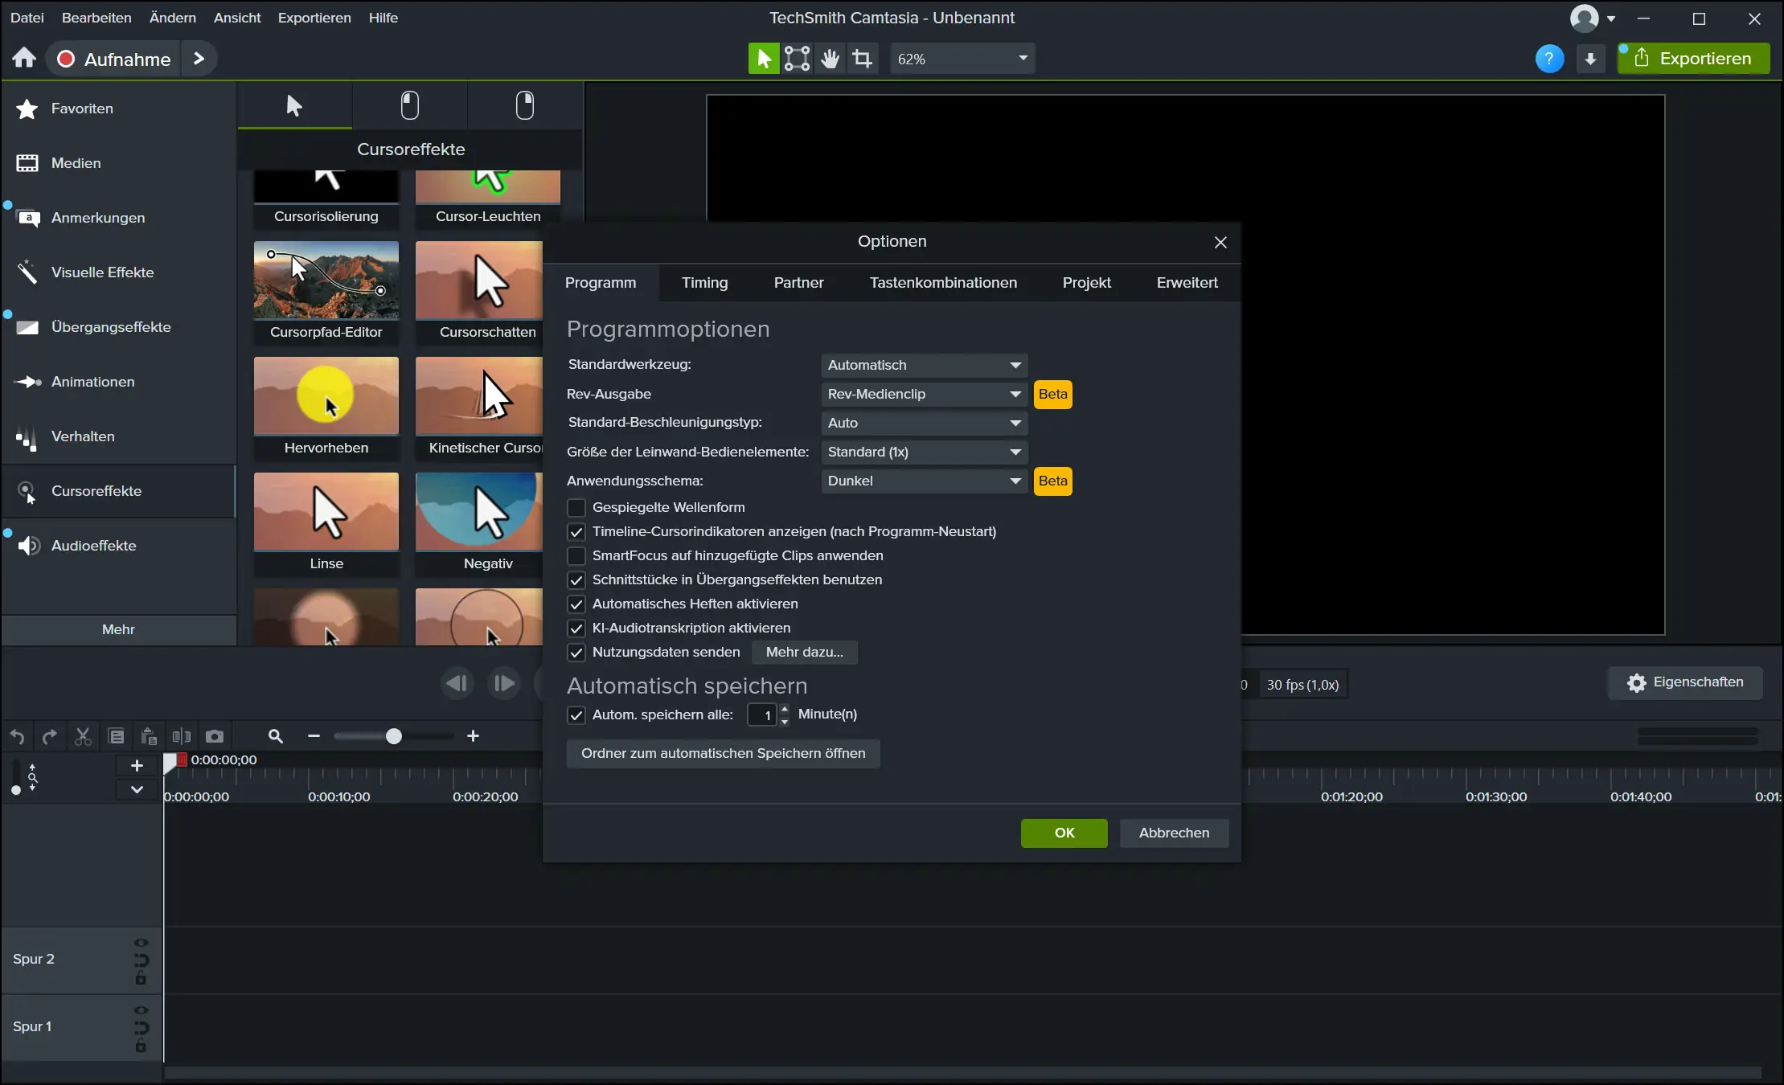Click Ordner zum automatischen Speichern öffnen
This screenshot has height=1085, width=1784.
coord(723,753)
